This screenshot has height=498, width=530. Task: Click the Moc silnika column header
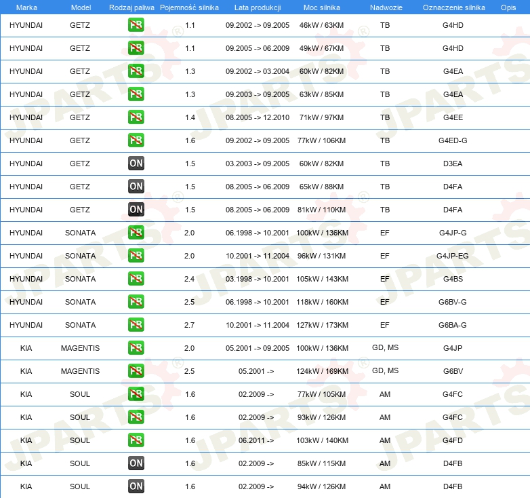coord(321,7)
